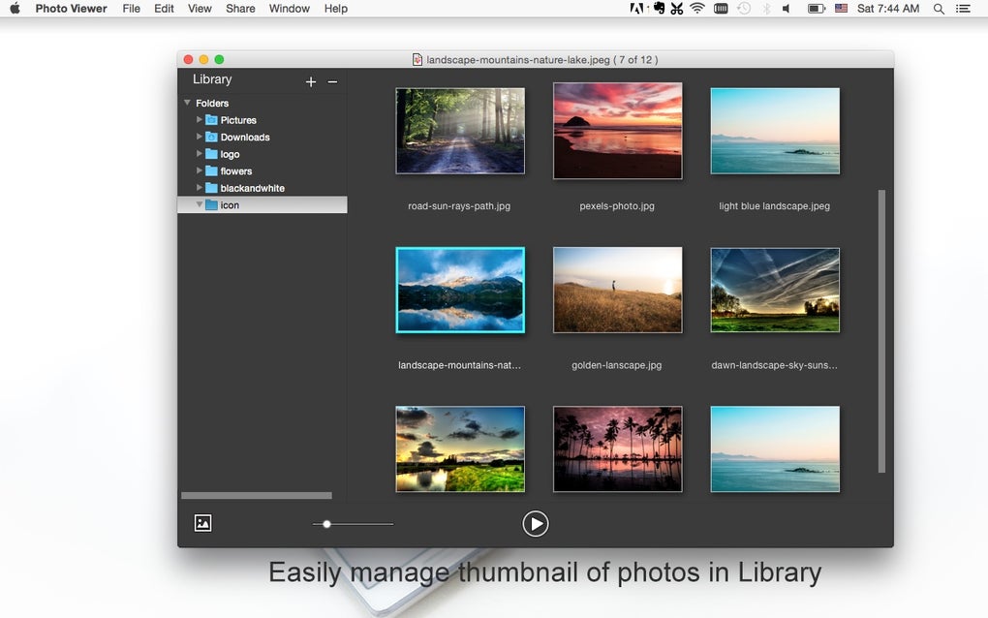Open Spotlight search in the menu bar
Image resolution: width=988 pixels, height=618 pixels.
[939, 9]
